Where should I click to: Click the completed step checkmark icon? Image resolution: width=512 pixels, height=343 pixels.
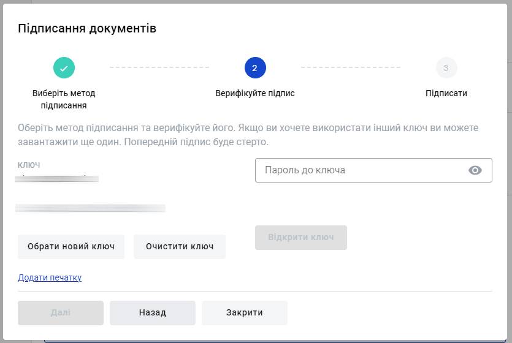pos(64,68)
